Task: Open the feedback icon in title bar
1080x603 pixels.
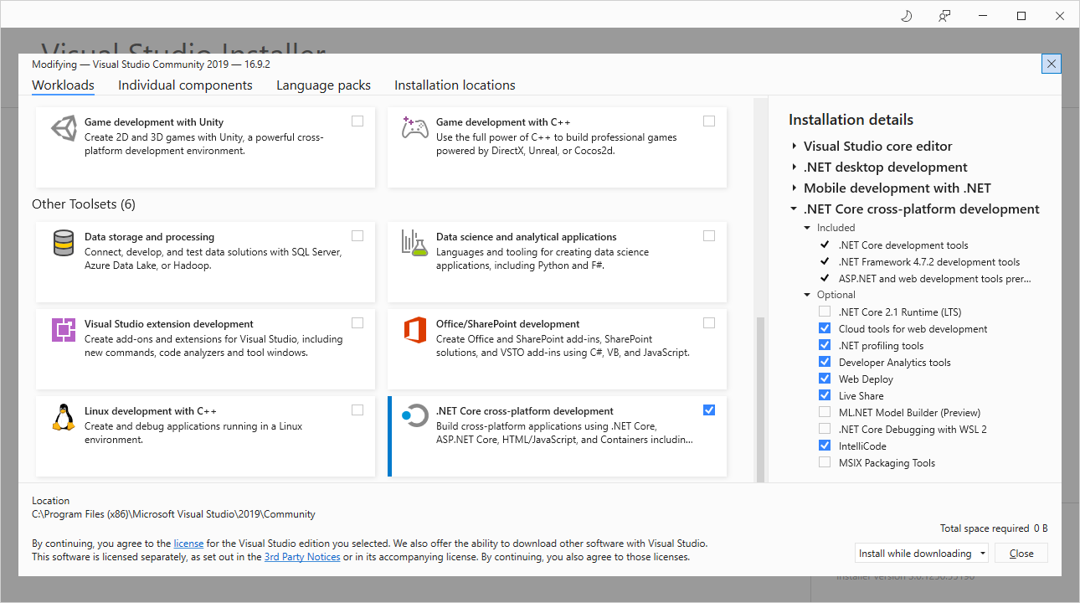Action: (944, 15)
